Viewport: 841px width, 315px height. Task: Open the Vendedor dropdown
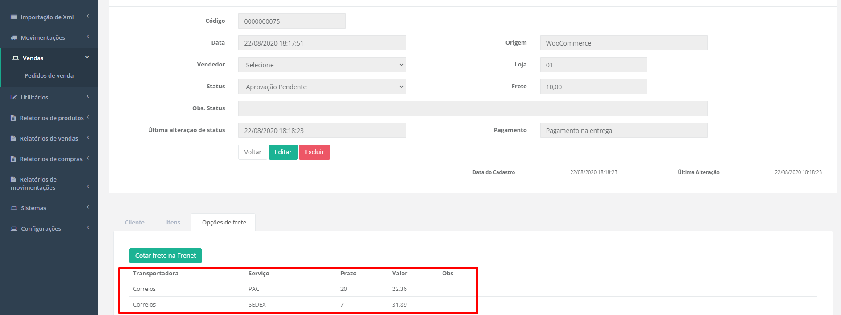[322, 65]
